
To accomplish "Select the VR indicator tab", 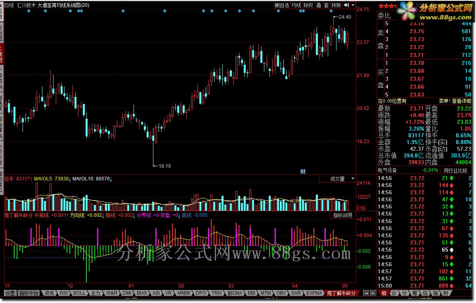I will click(x=168, y=293).
